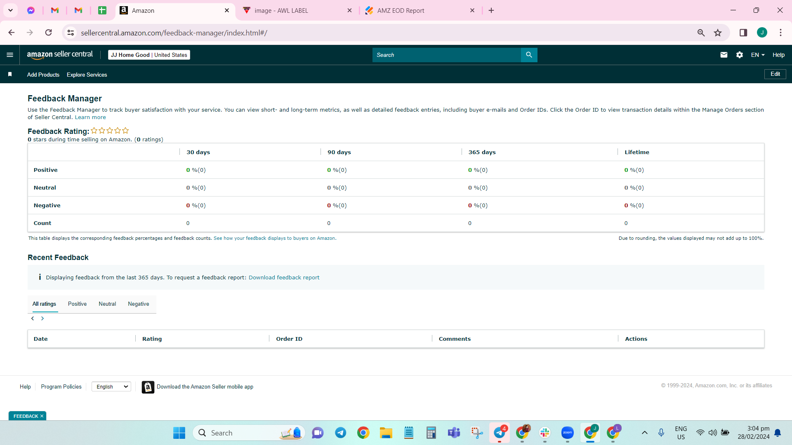Show hidden system tray icons

[645, 433]
